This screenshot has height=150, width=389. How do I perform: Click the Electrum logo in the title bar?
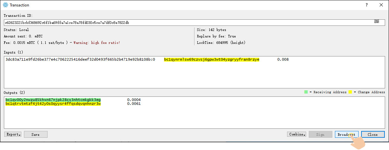point(5,5)
